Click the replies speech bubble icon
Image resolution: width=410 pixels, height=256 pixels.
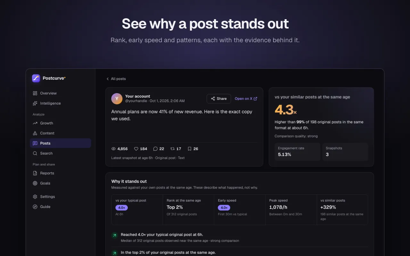click(155, 149)
